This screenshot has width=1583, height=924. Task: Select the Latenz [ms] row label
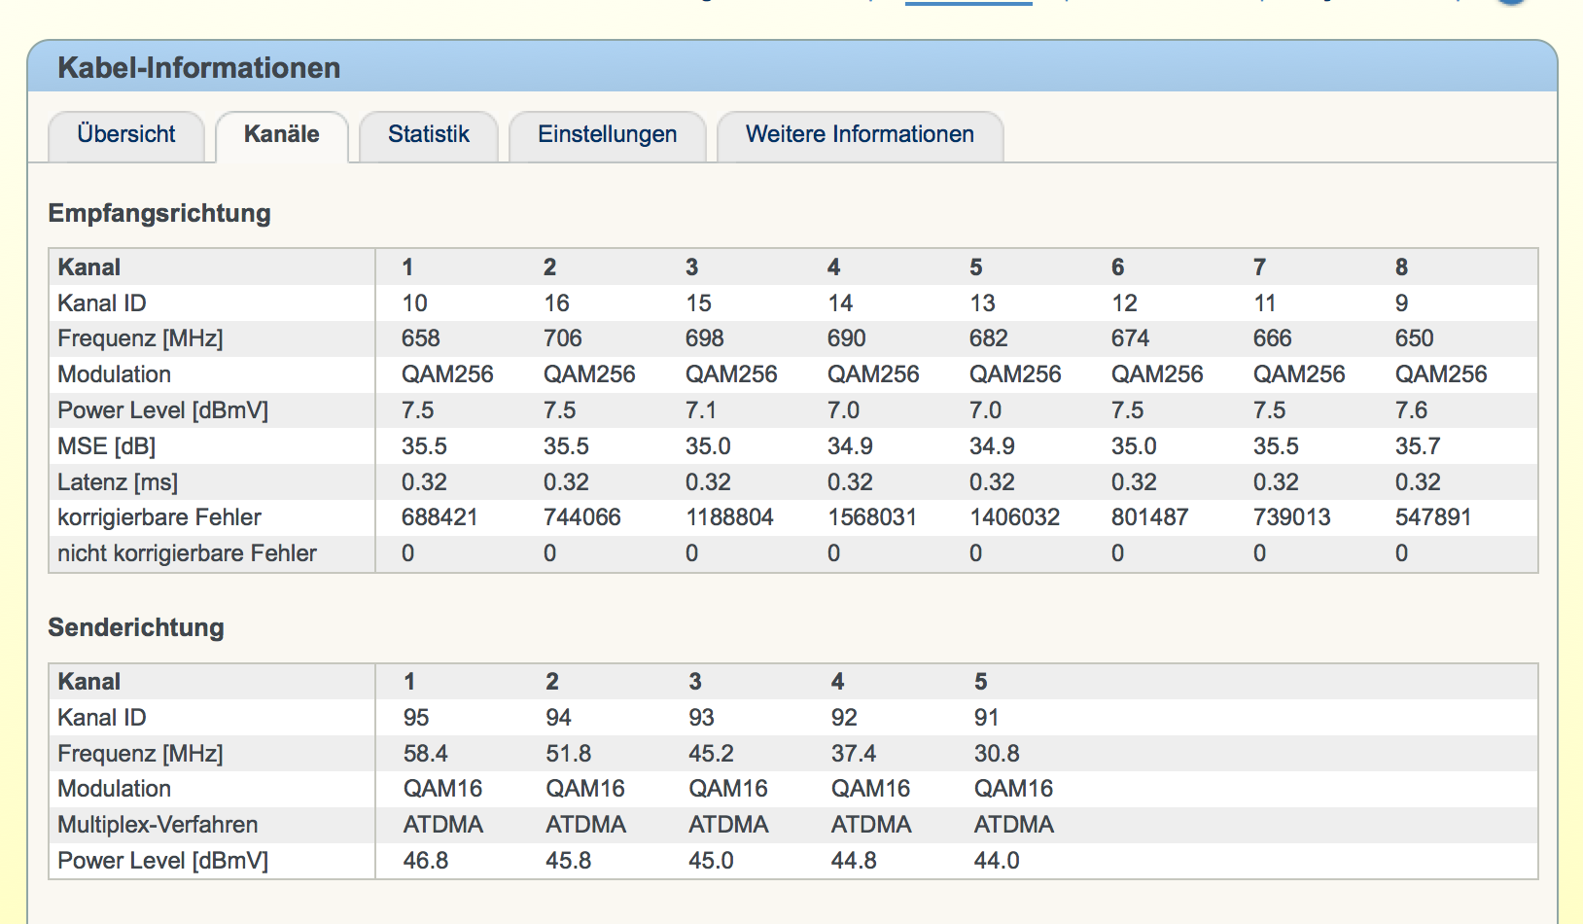[x=118, y=482]
